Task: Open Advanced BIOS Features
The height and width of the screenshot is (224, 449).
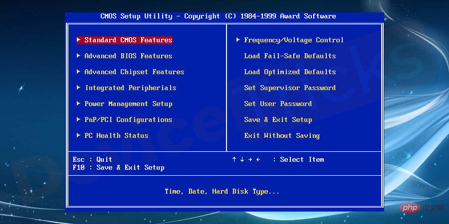Action: [x=128, y=56]
